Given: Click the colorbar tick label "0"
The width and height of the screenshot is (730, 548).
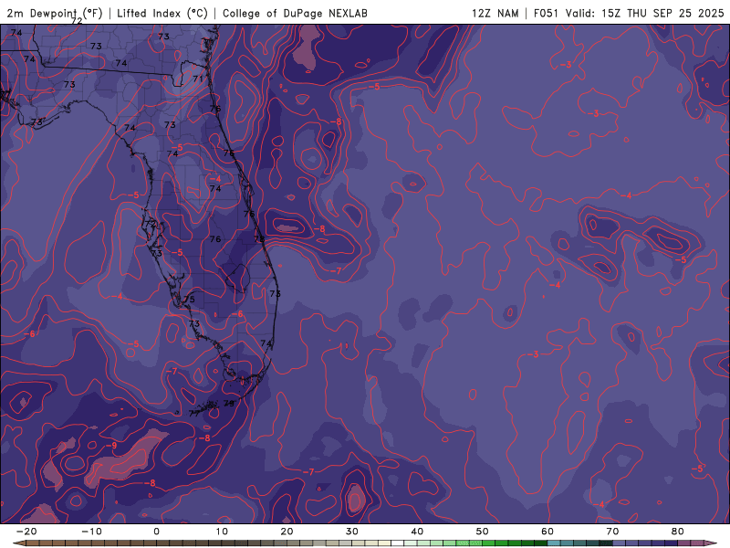Looking at the screenshot, I should (156, 531).
